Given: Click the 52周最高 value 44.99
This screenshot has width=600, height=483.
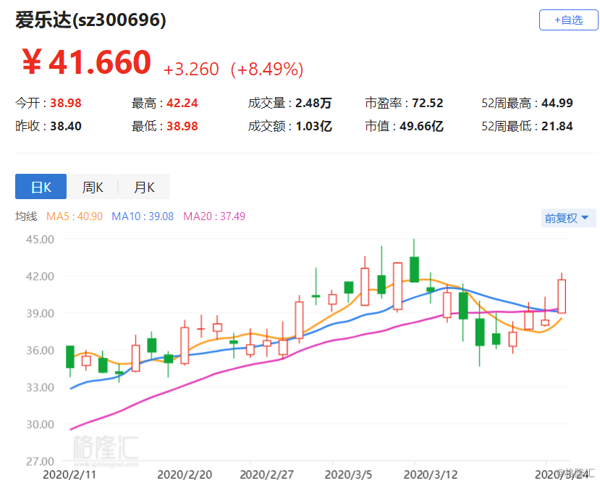Looking at the screenshot, I should pos(557,103).
